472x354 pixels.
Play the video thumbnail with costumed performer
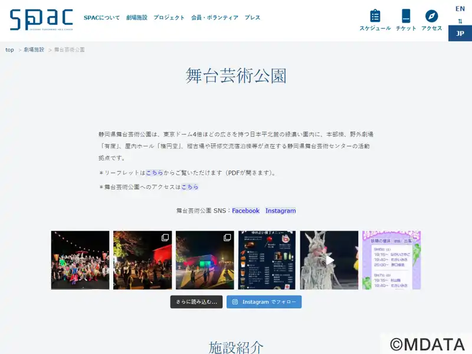tap(329, 260)
